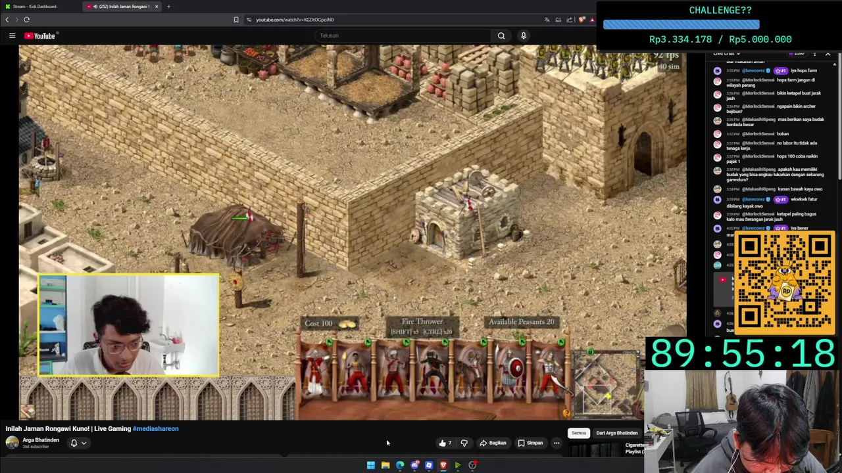
Task: Go back with the browser back arrow
Action: (x=7, y=20)
